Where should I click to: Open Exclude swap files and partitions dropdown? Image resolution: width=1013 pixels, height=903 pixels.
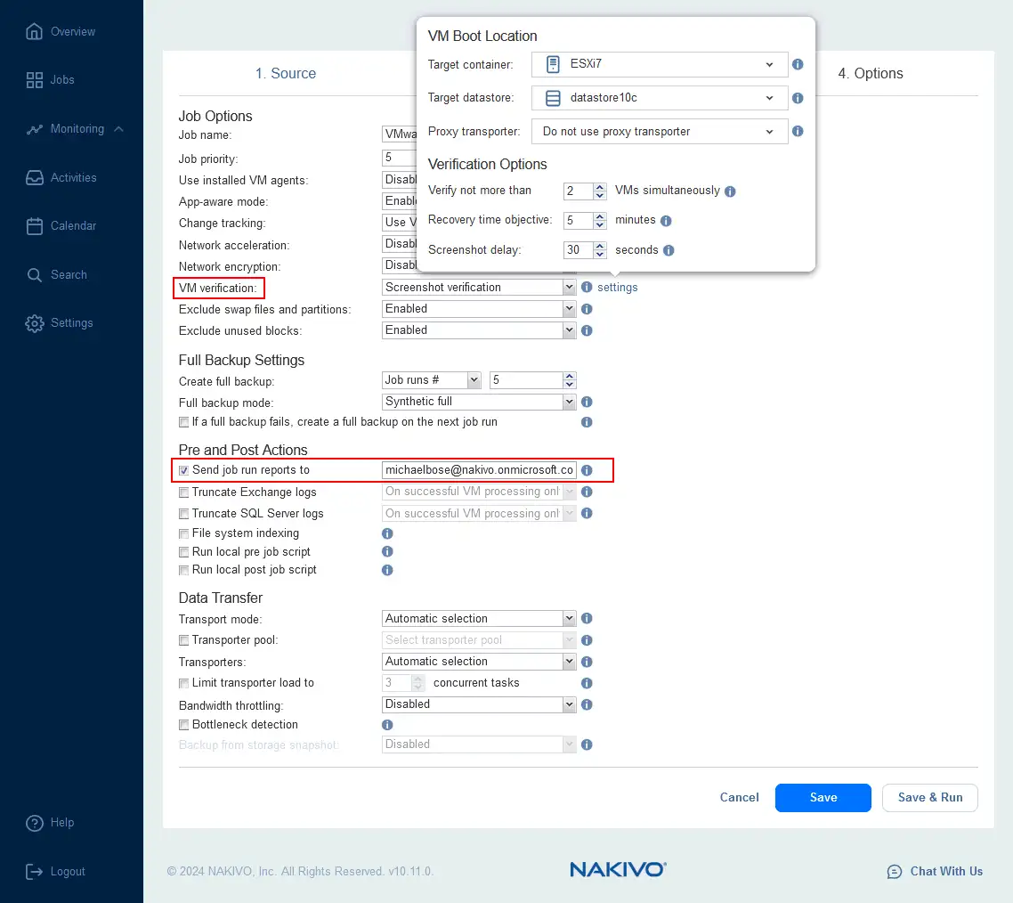point(479,309)
